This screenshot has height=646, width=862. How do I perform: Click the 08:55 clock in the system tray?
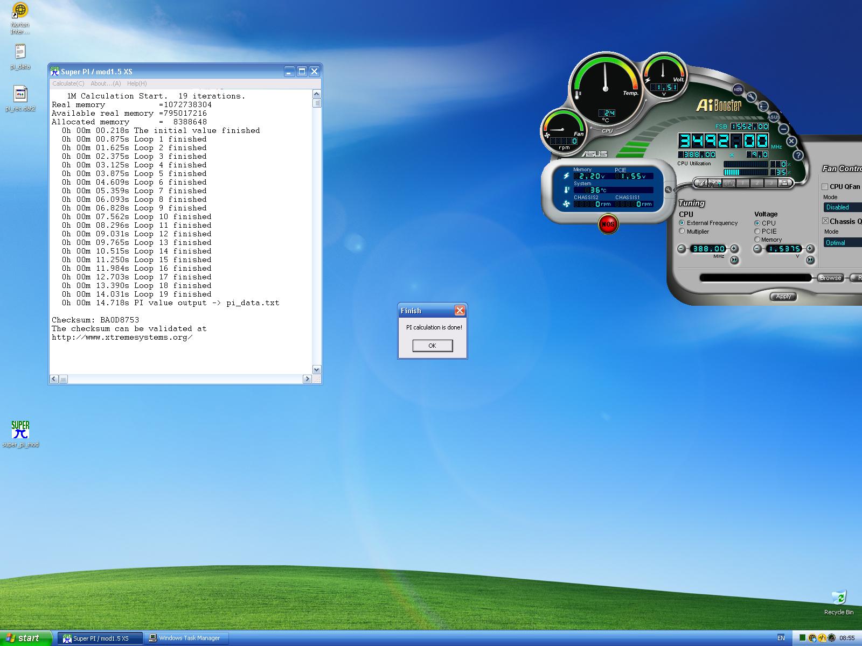coord(847,638)
